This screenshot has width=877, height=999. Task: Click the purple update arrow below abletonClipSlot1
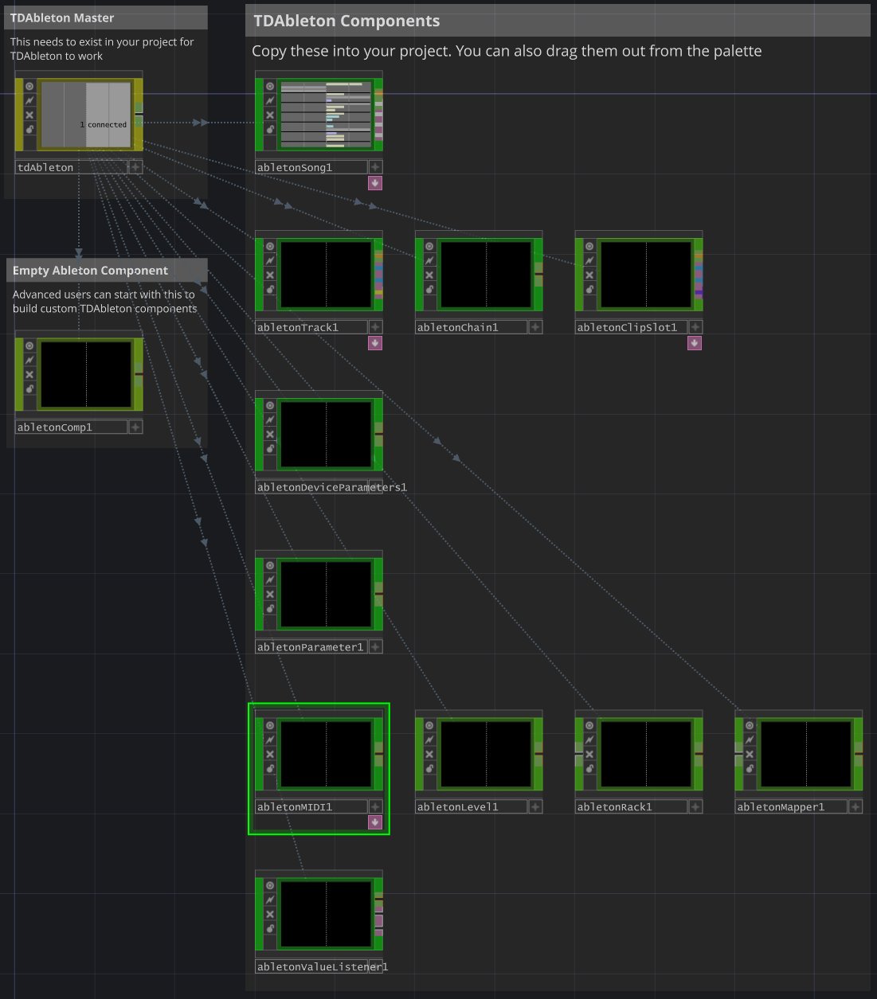coord(694,342)
